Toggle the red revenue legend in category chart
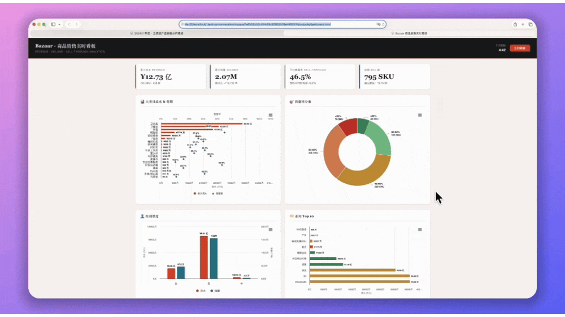The image size is (565, 317). click(x=201, y=193)
